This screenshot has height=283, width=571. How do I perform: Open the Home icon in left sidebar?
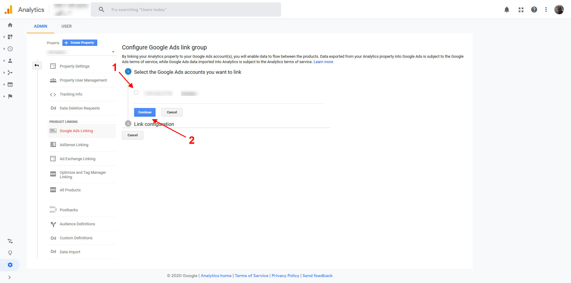10,25
